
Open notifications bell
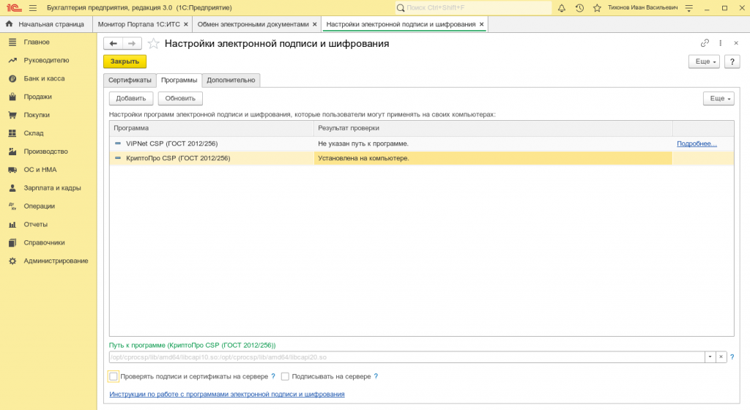(x=562, y=7)
